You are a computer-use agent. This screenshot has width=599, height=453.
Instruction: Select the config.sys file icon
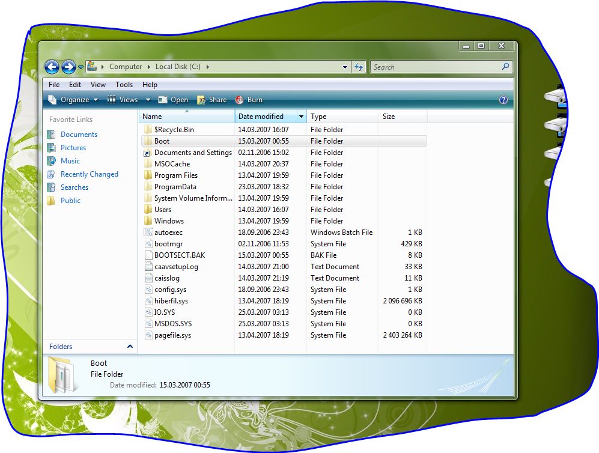click(x=148, y=290)
